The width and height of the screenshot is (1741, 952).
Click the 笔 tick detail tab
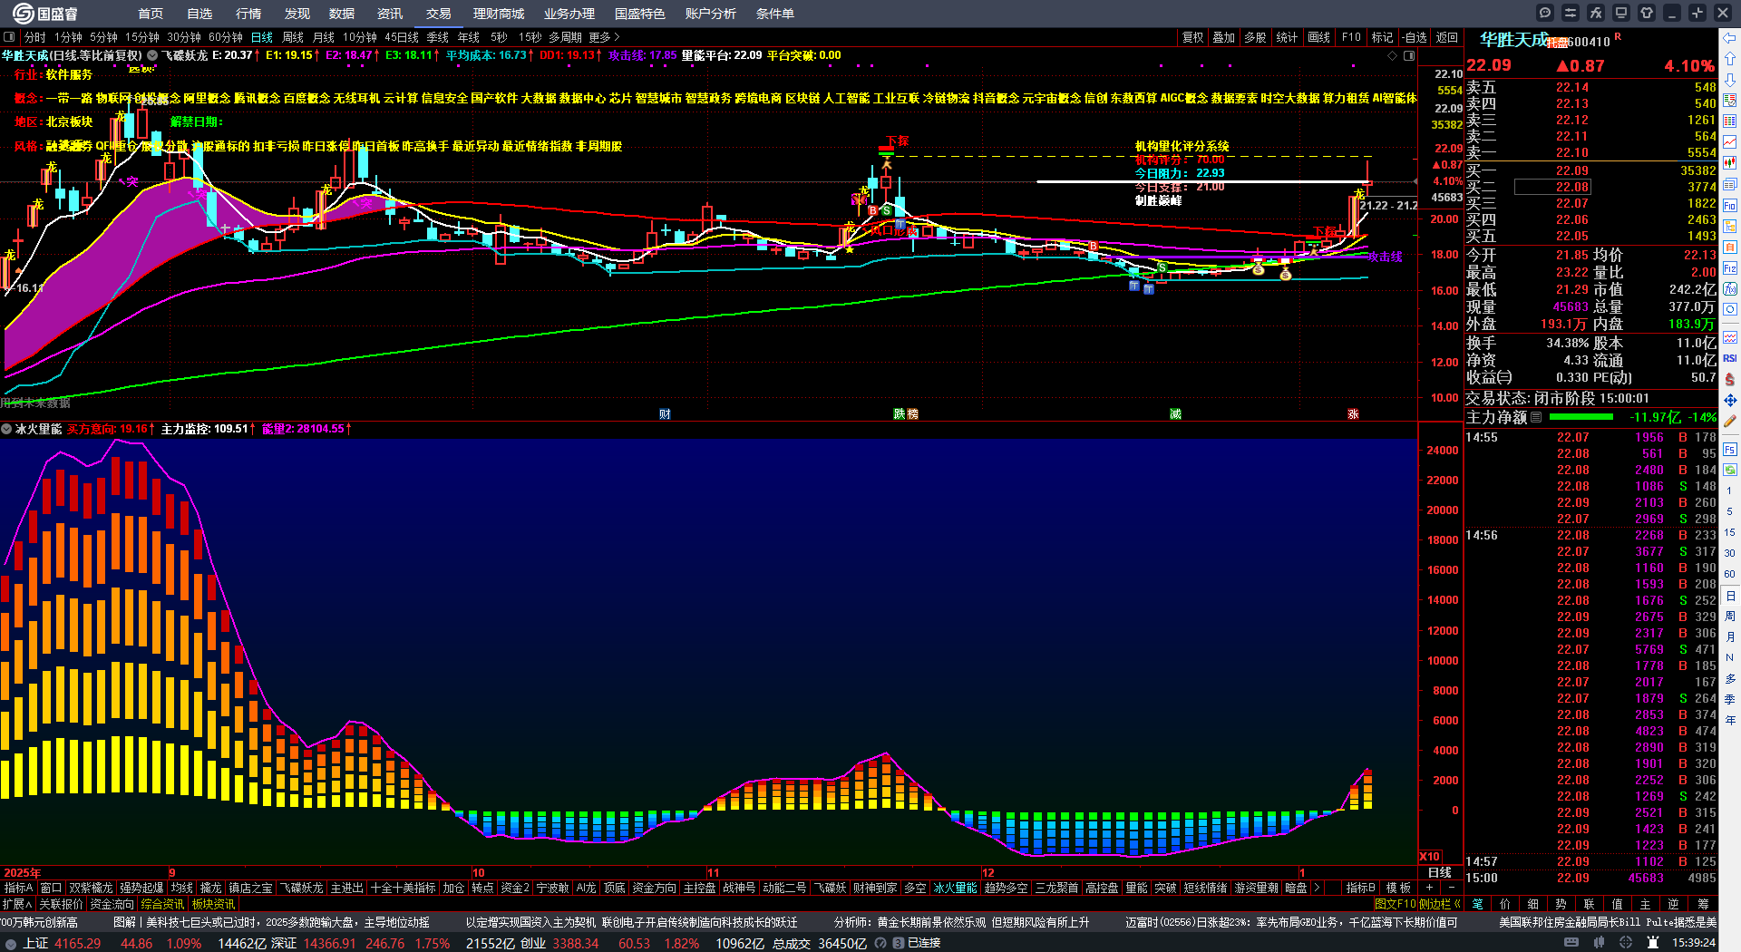pos(1477,904)
